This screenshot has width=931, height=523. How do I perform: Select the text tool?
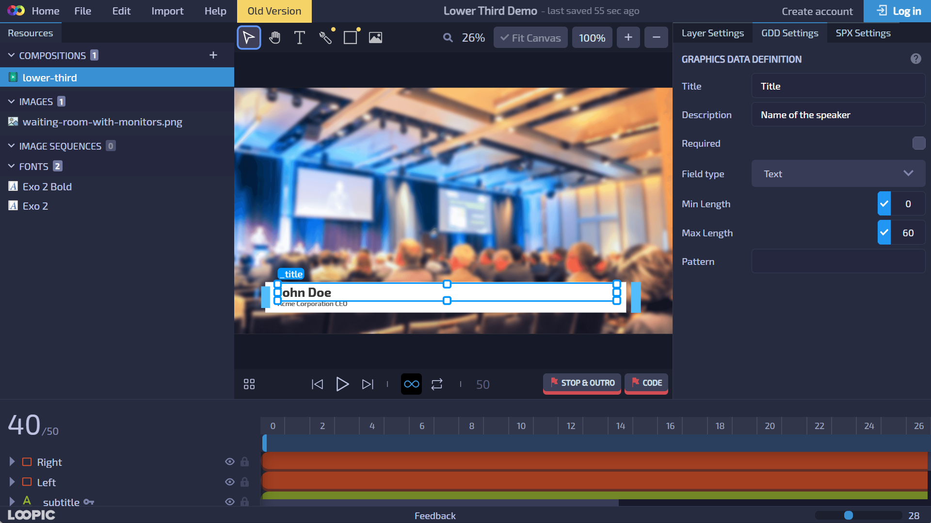click(x=299, y=37)
